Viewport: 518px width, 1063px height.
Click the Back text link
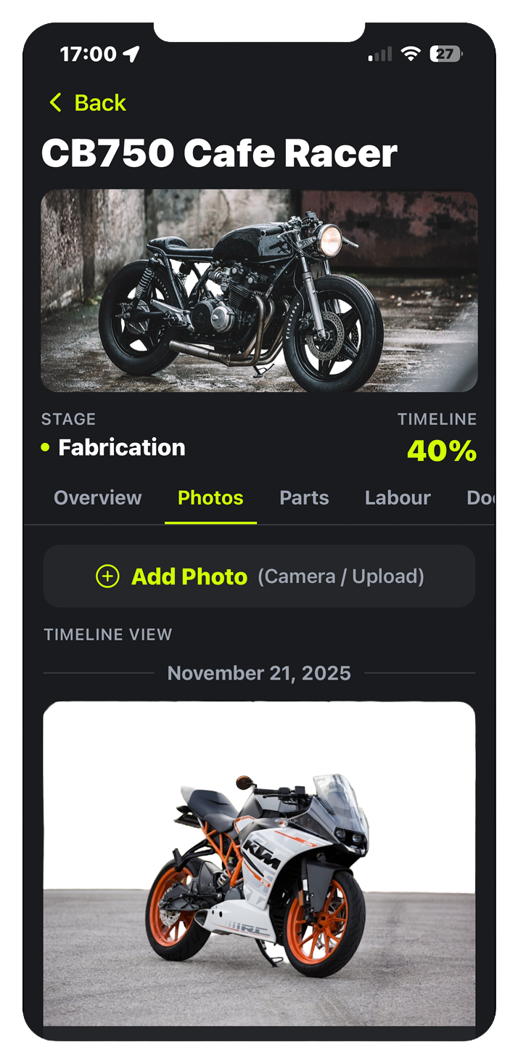click(100, 103)
